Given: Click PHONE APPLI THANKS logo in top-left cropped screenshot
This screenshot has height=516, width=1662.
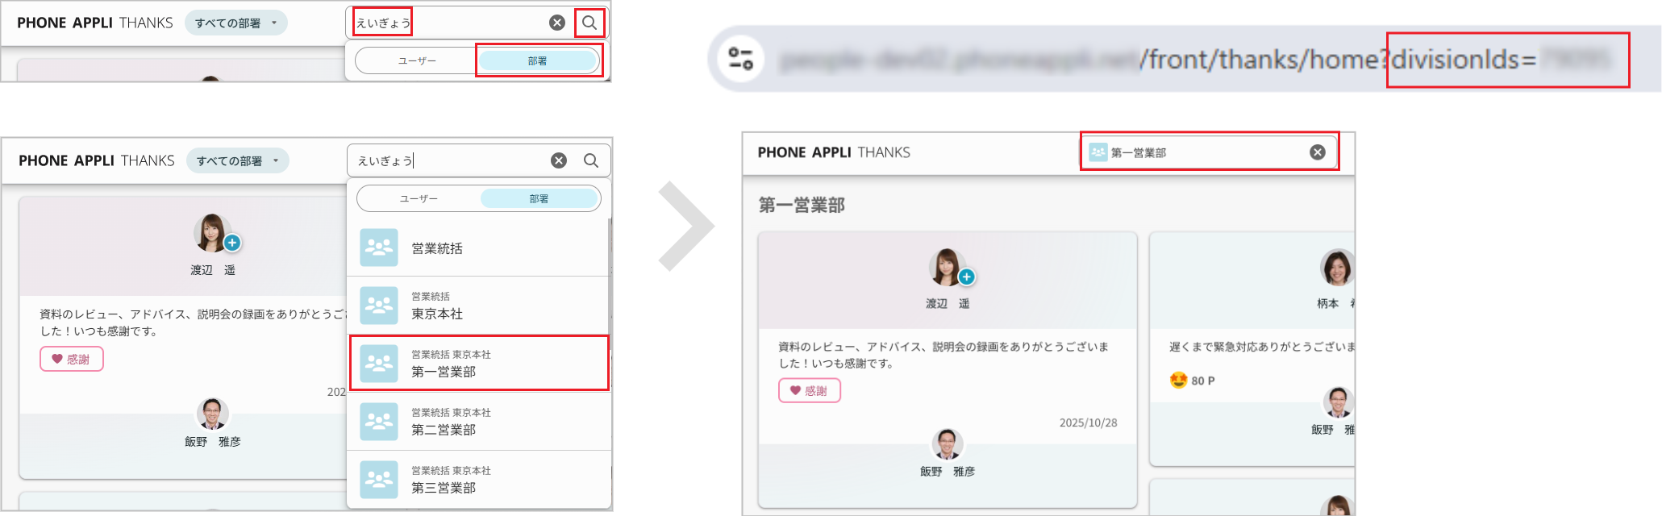Looking at the screenshot, I should (x=95, y=23).
